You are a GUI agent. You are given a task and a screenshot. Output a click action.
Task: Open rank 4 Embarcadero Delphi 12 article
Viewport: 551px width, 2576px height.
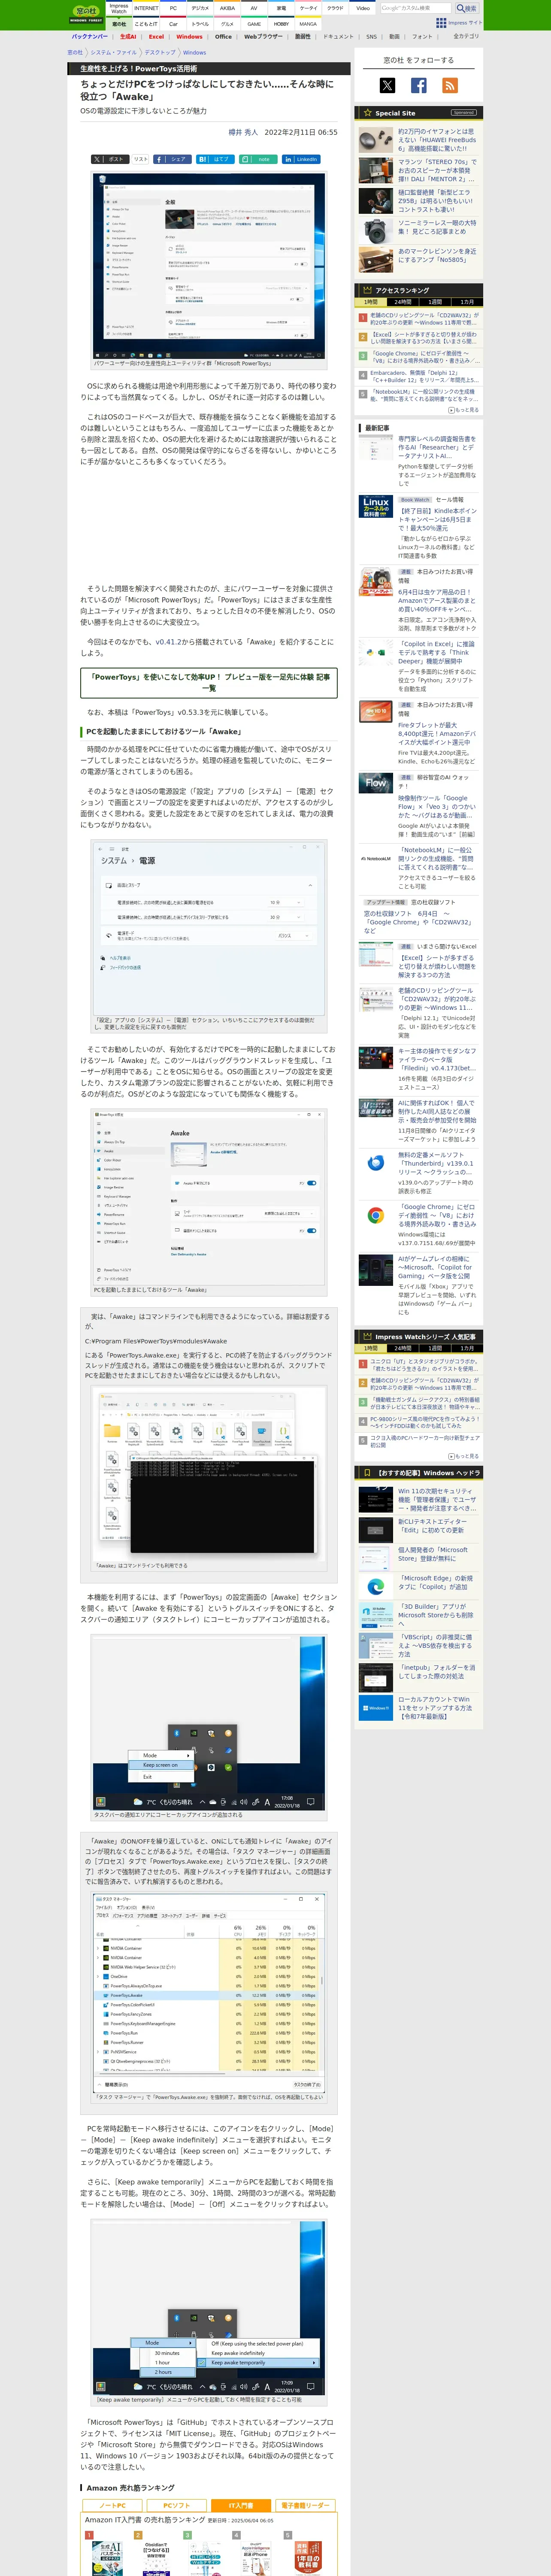tap(424, 376)
